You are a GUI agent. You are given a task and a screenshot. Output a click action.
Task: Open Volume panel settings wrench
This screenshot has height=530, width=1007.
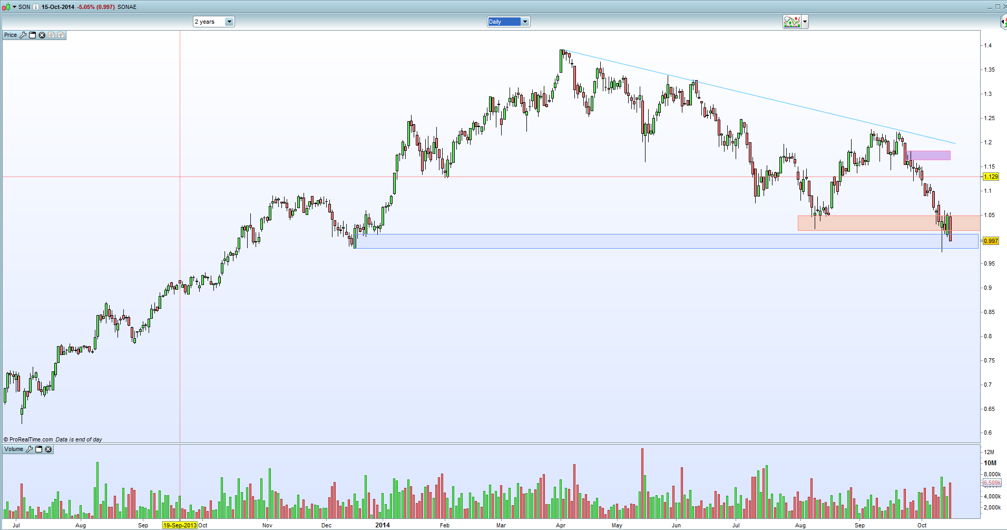tap(30, 449)
